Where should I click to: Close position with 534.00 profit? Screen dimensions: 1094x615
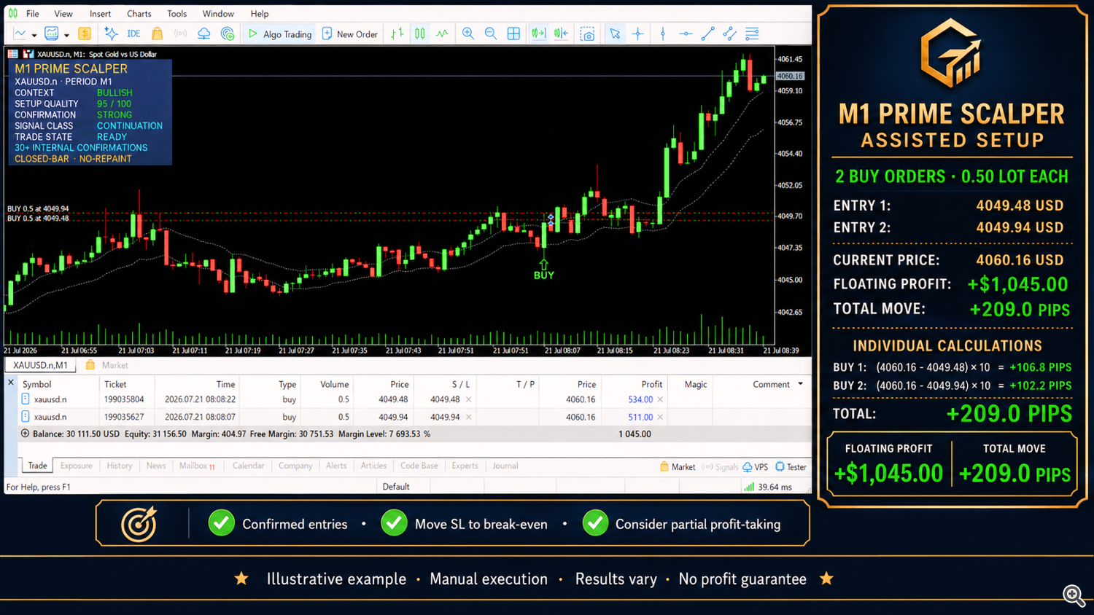[x=660, y=399]
